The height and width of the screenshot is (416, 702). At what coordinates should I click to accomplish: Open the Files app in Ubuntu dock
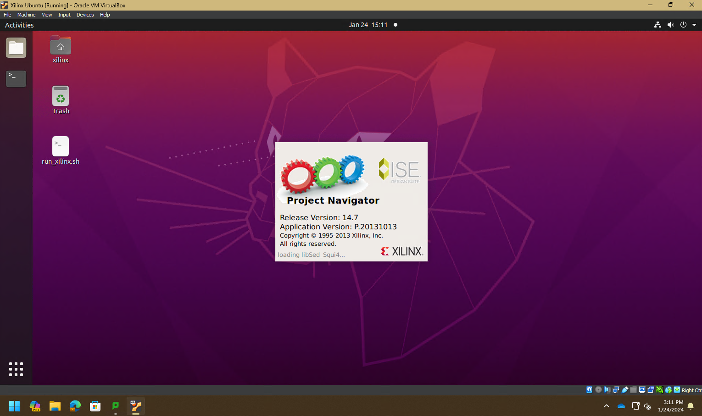16,48
